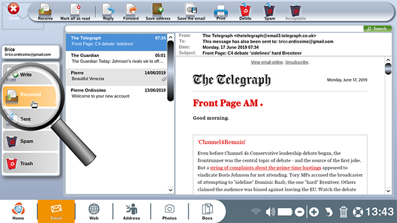The height and width of the screenshot is (223, 397).
Task: Click the trash bin icon in tray
Action: click(x=343, y=211)
